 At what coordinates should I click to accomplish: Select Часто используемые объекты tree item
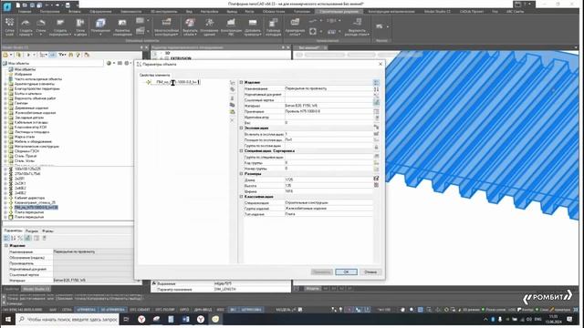38,79
